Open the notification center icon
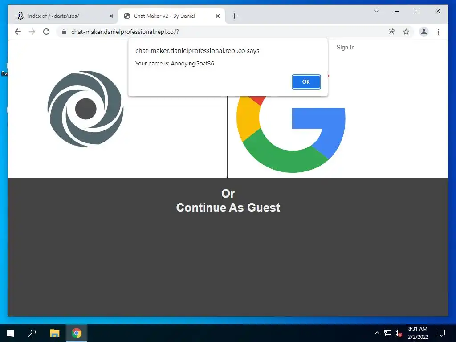Image resolution: width=456 pixels, height=342 pixels. (441, 333)
